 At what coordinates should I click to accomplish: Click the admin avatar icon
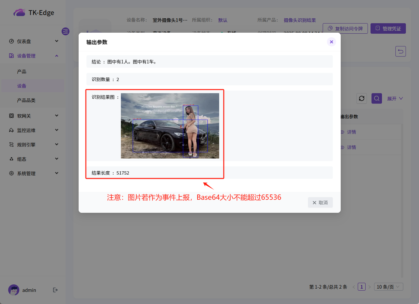pos(14,290)
